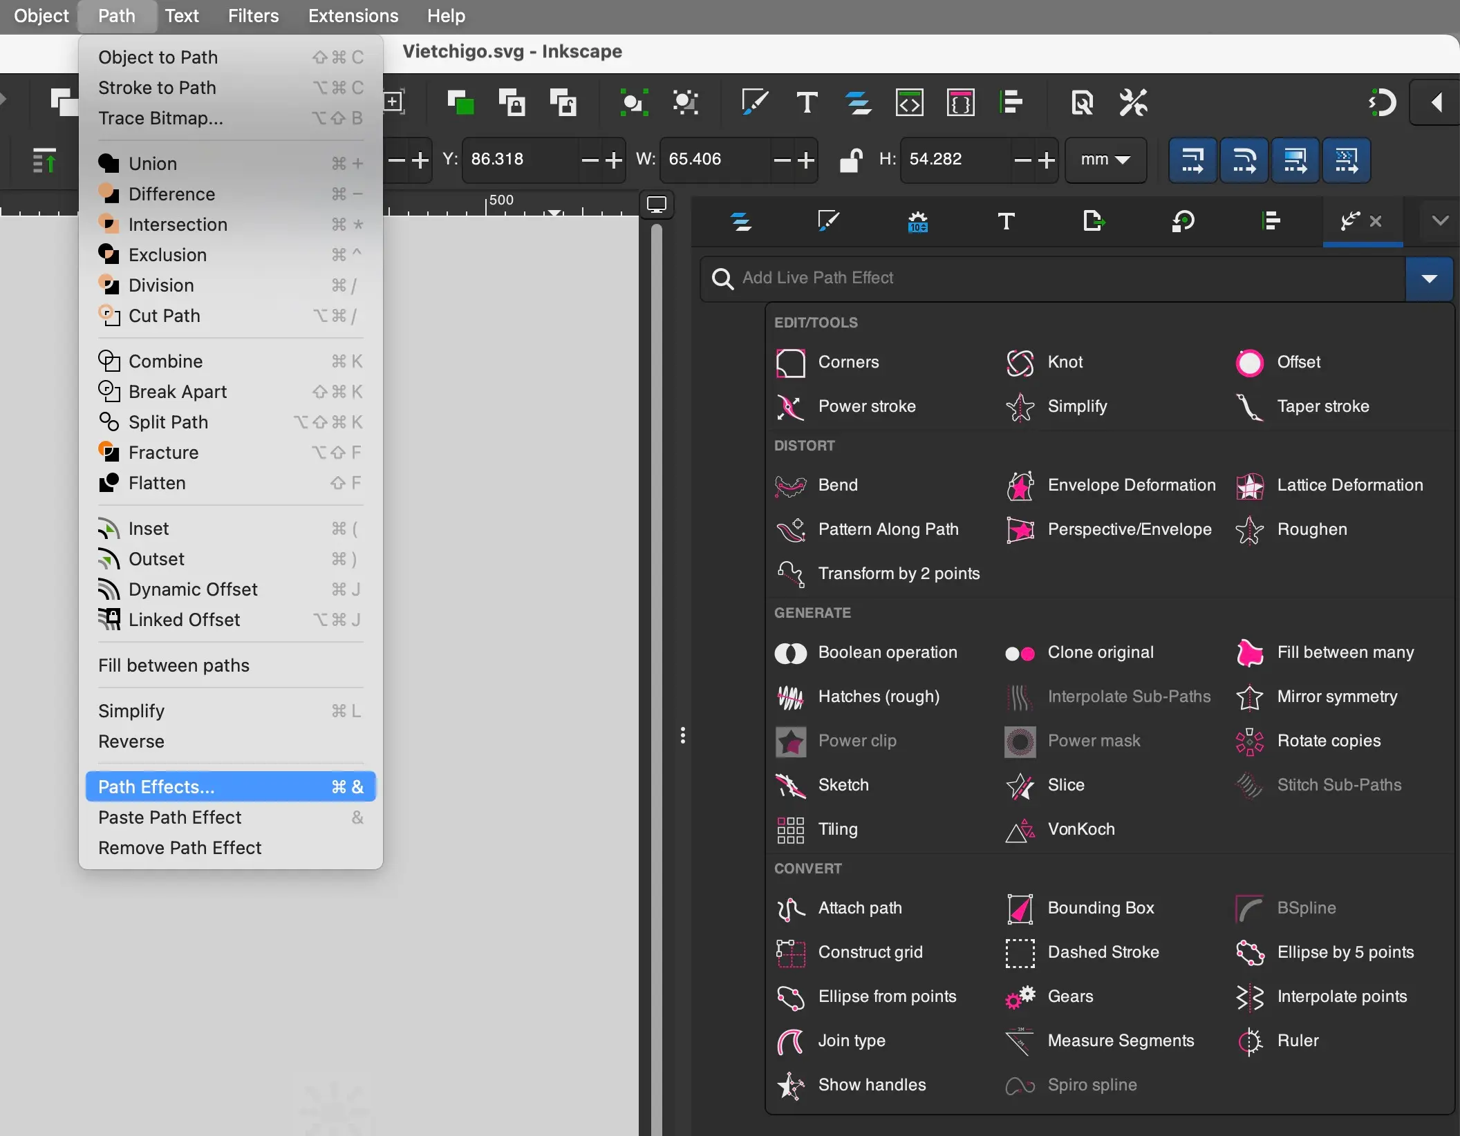Image resolution: width=1460 pixels, height=1136 pixels.
Task: Toggle move patterns with object button
Action: pos(1346,160)
